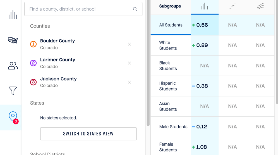Open the location pin selections icon
The height and width of the screenshot is (155, 278).
13,117
